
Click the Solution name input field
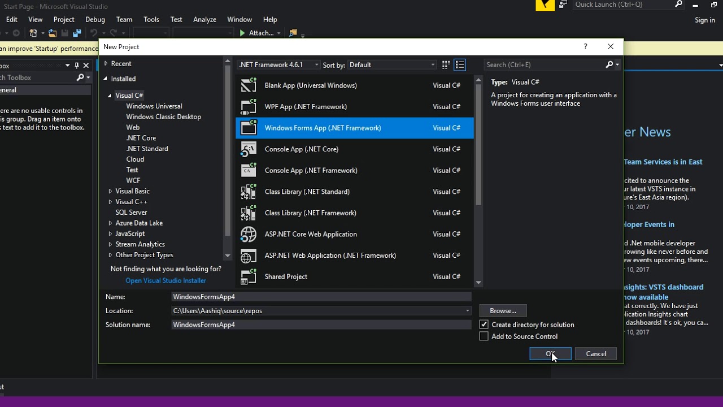[x=321, y=325]
